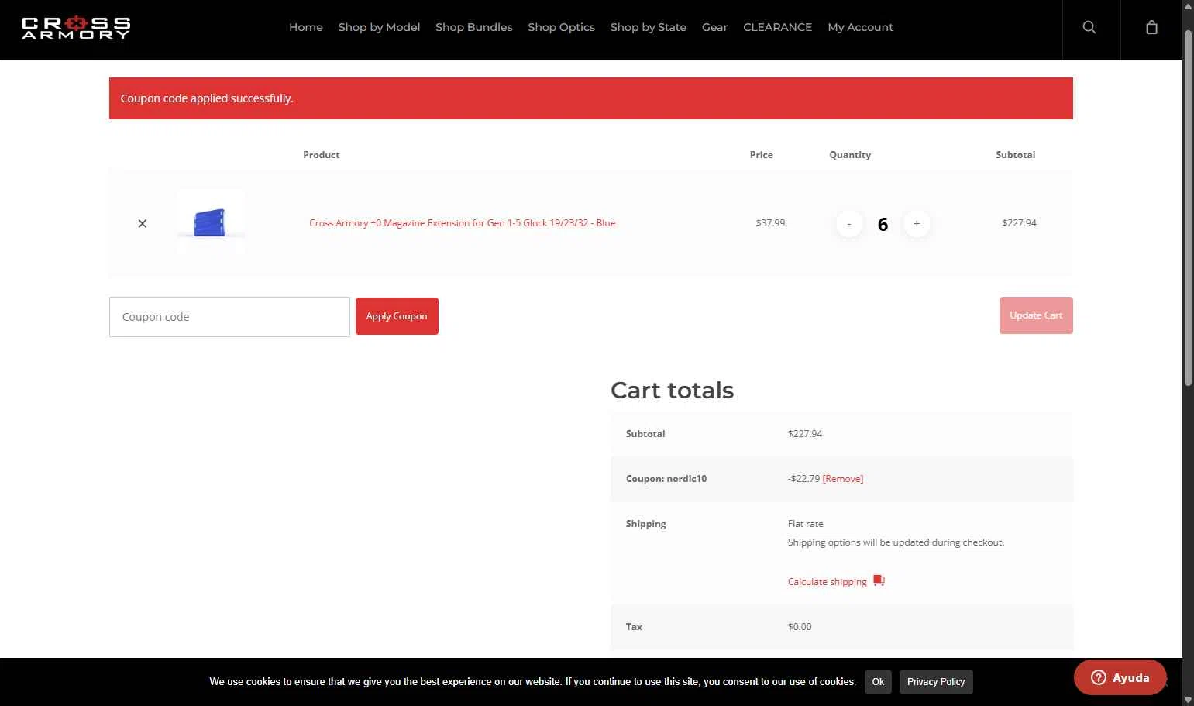Open the blue magazine extension product link
Viewport: 1194px width, 706px height.
click(x=462, y=223)
